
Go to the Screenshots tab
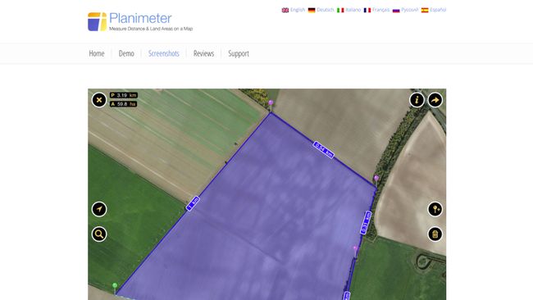click(163, 53)
